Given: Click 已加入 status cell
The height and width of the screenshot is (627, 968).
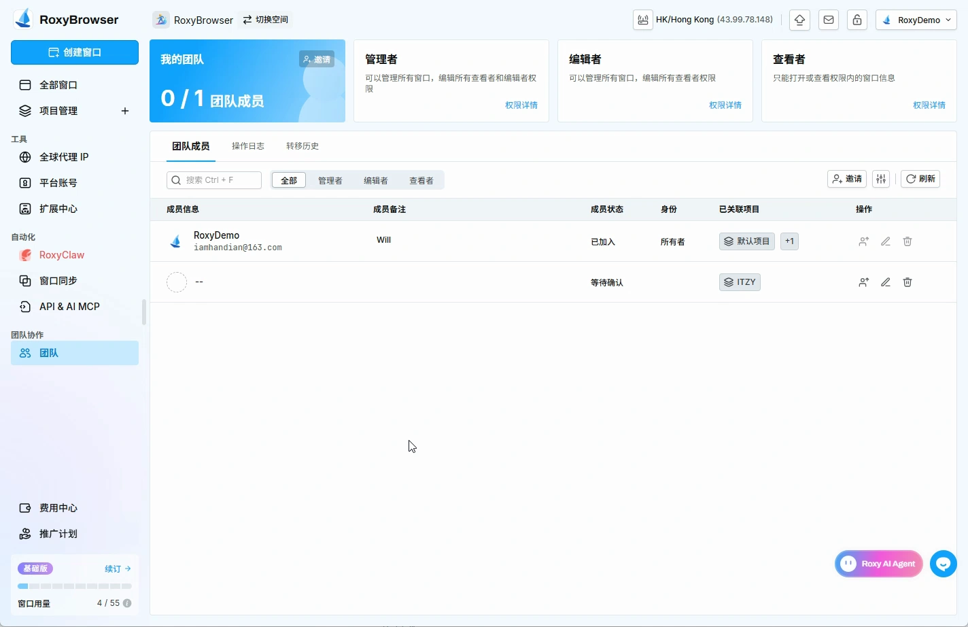Looking at the screenshot, I should coord(603,241).
